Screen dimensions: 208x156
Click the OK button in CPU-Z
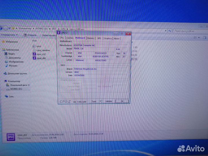tap(122, 101)
